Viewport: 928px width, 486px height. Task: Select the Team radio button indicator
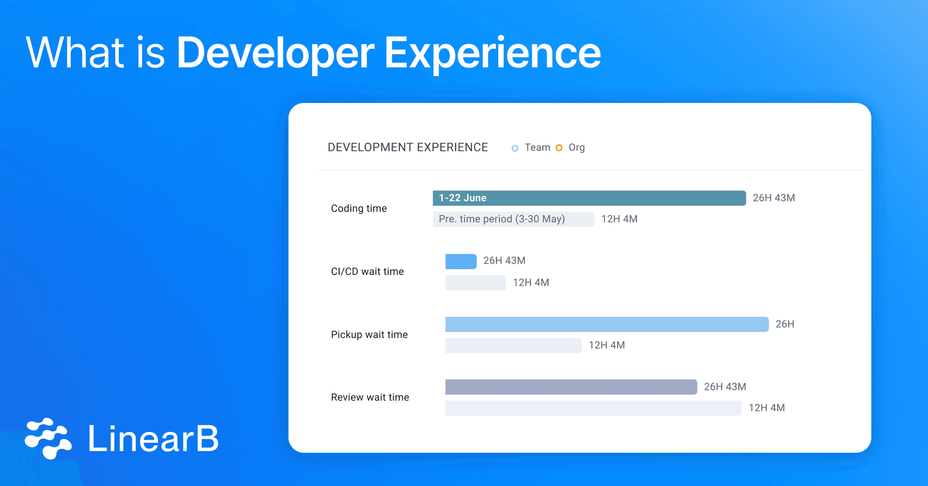pyautogui.click(x=515, y=148)
